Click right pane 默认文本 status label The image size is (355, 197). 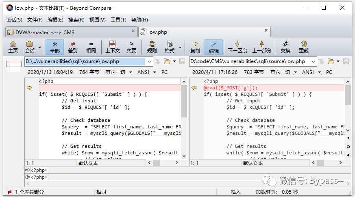click(x=253, y=163)
